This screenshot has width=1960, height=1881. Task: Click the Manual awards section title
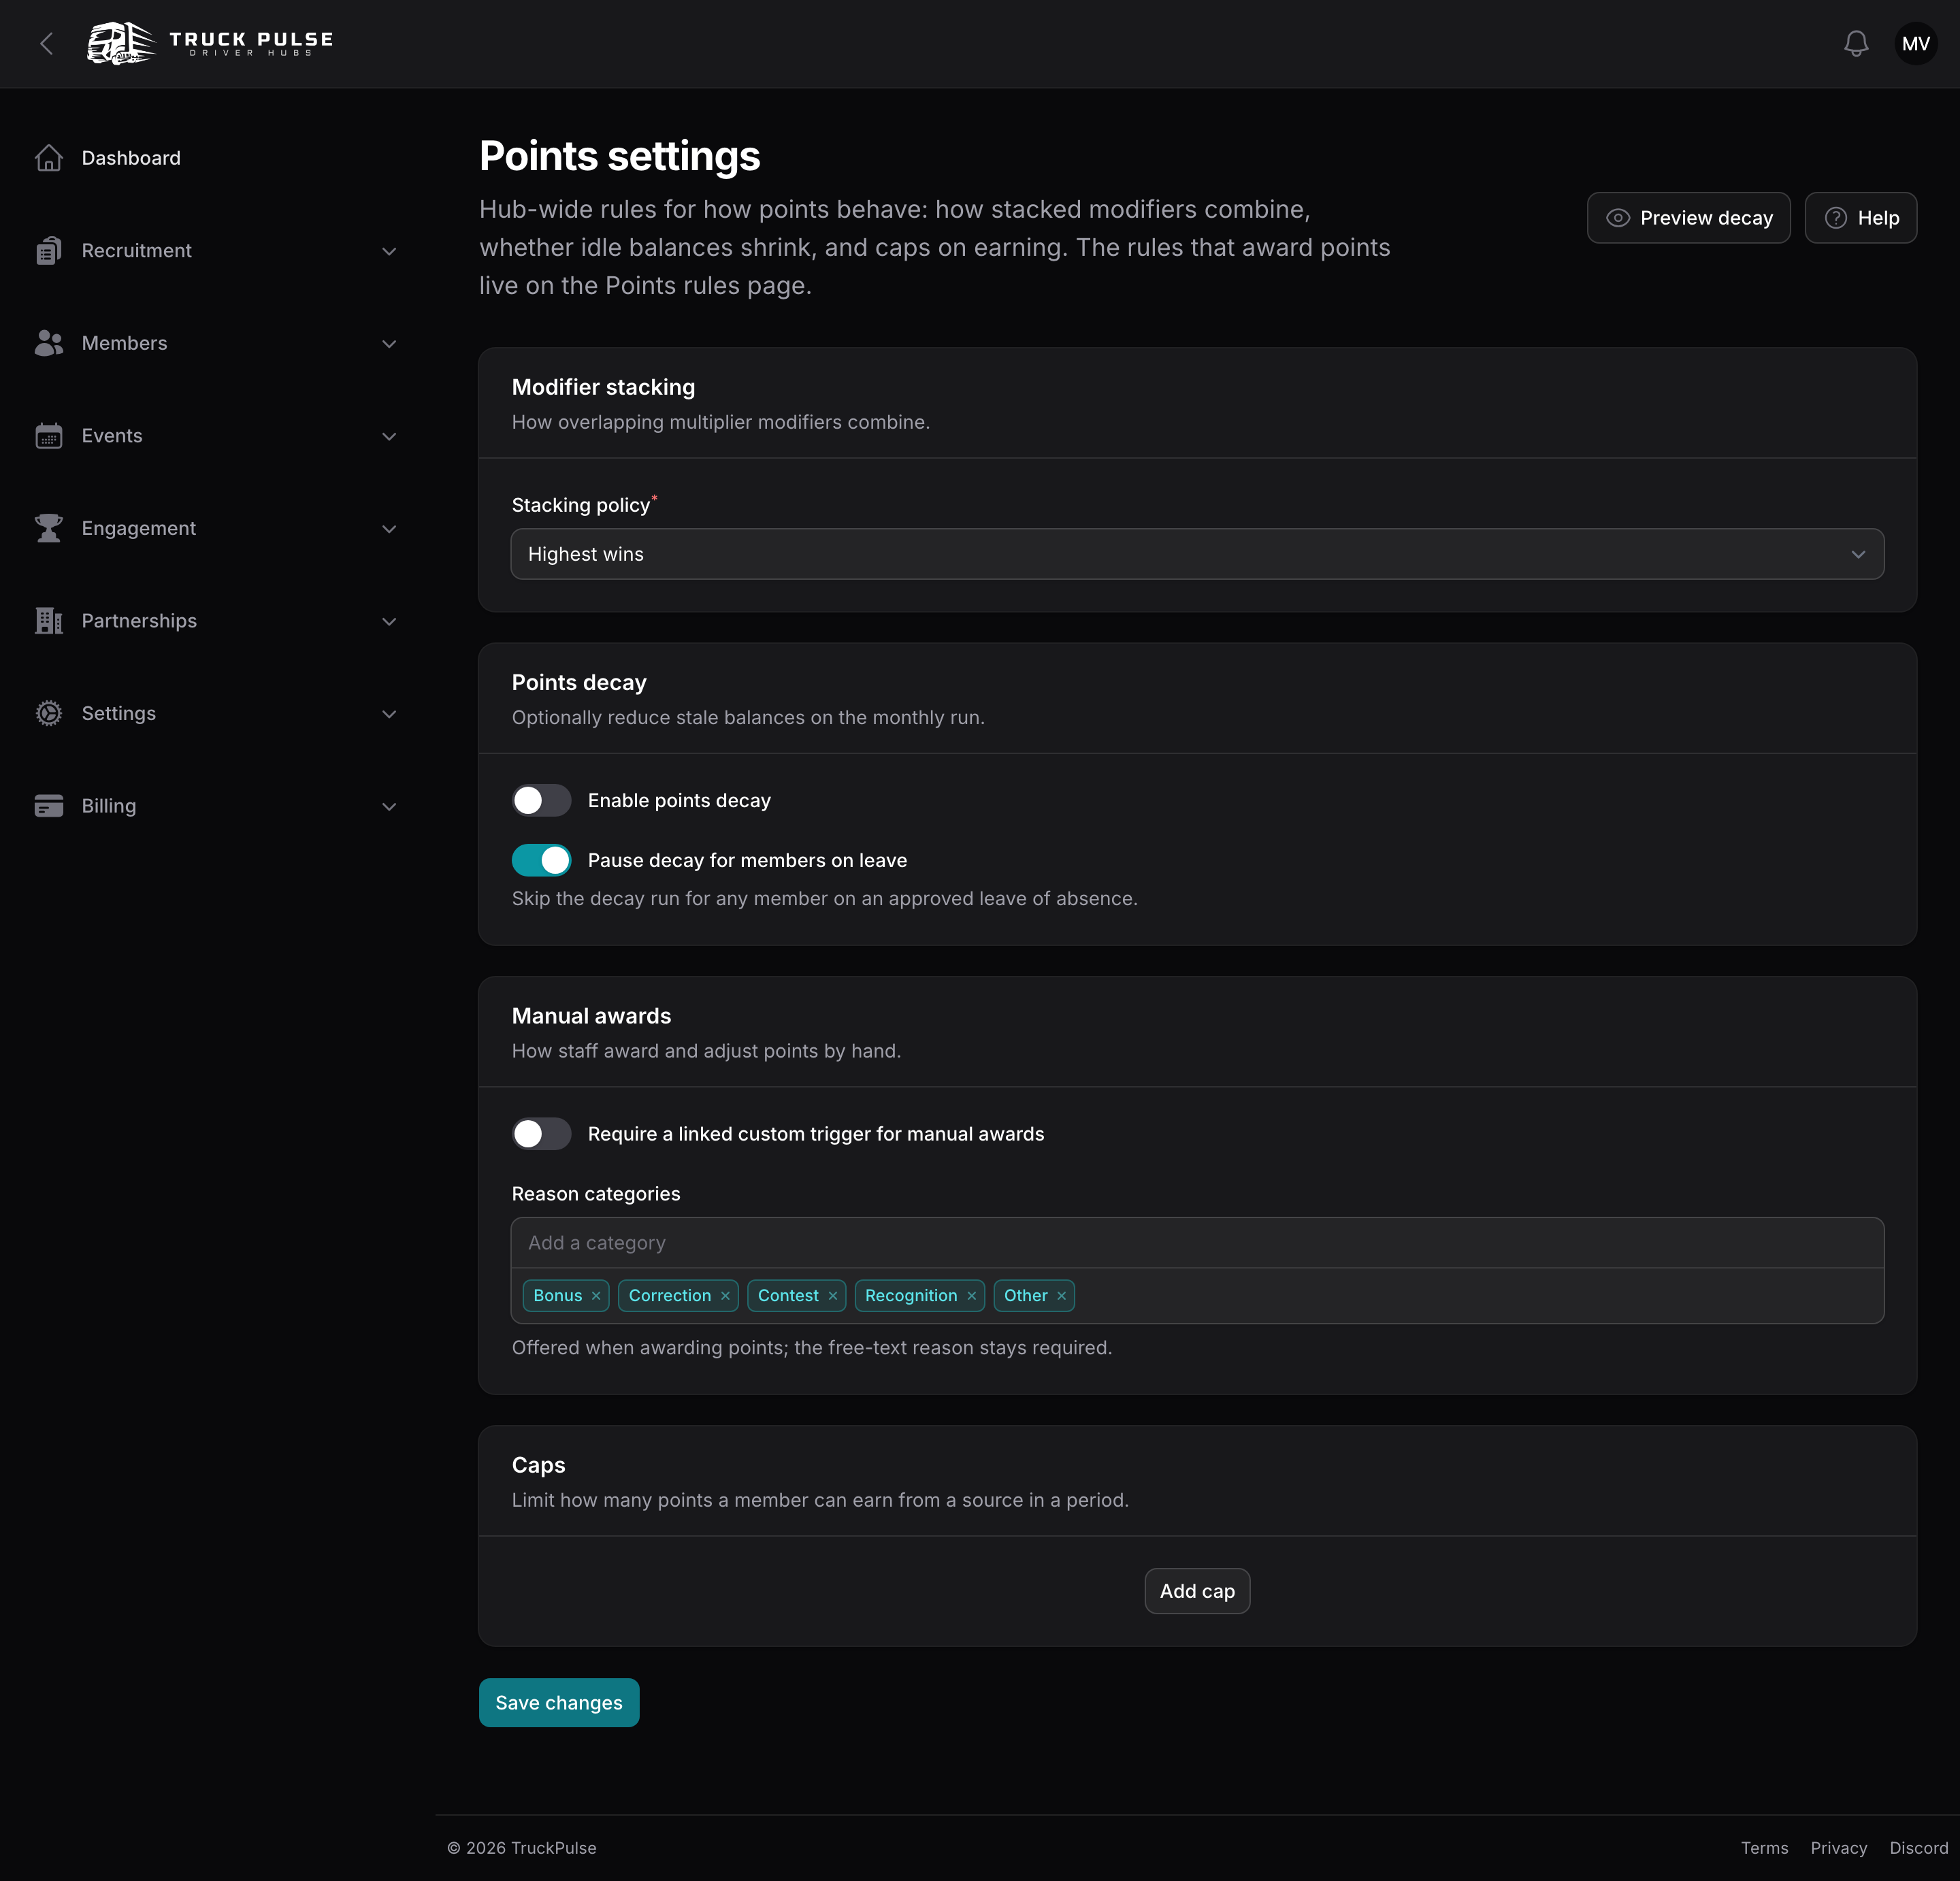(x=591, y=1016)
